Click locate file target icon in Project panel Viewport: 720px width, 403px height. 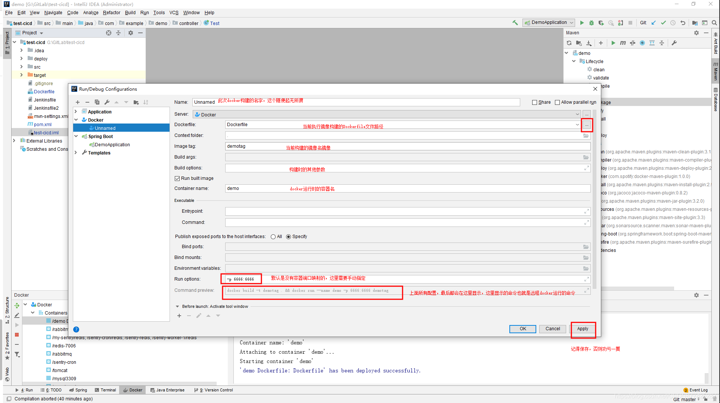[109, 33]
